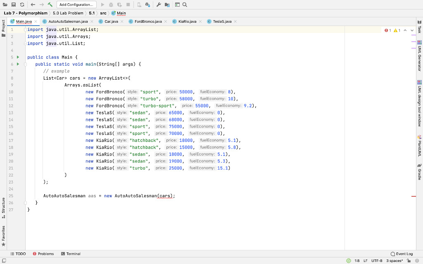
Task: Toggle the read-only lock icon in status bar
Action: point(408,261)
